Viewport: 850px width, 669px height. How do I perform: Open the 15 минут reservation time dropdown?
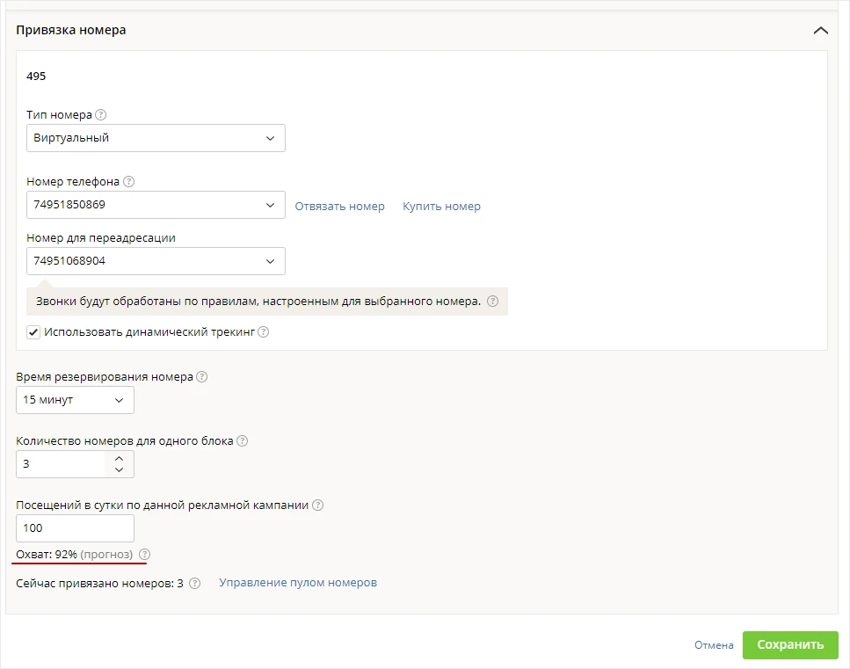coord(75,400)
